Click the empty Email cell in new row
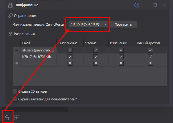 coord(39,63)
